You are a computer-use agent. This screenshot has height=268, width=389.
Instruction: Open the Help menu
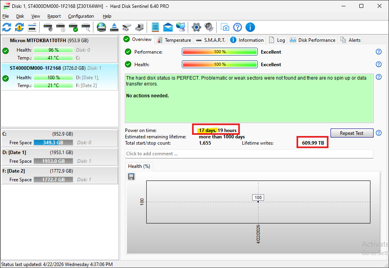[107, 16]
